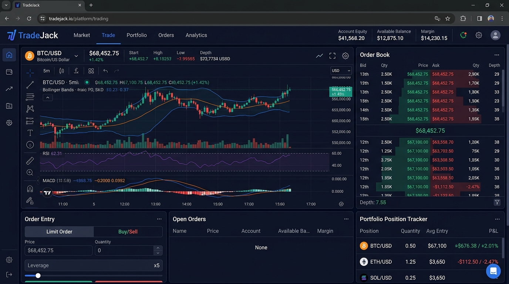Open the user profile avatar
This screenshot has height=284, width=509.
tap(495, 35)
